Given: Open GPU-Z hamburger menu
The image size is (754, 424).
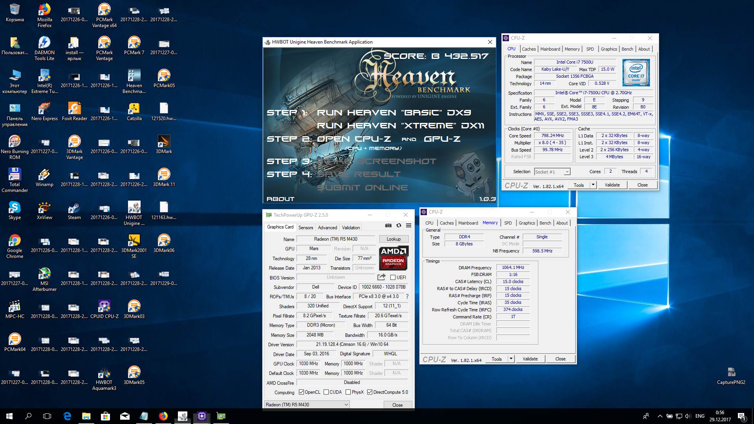Looking at the screenshot, I should tap(408, 225).
